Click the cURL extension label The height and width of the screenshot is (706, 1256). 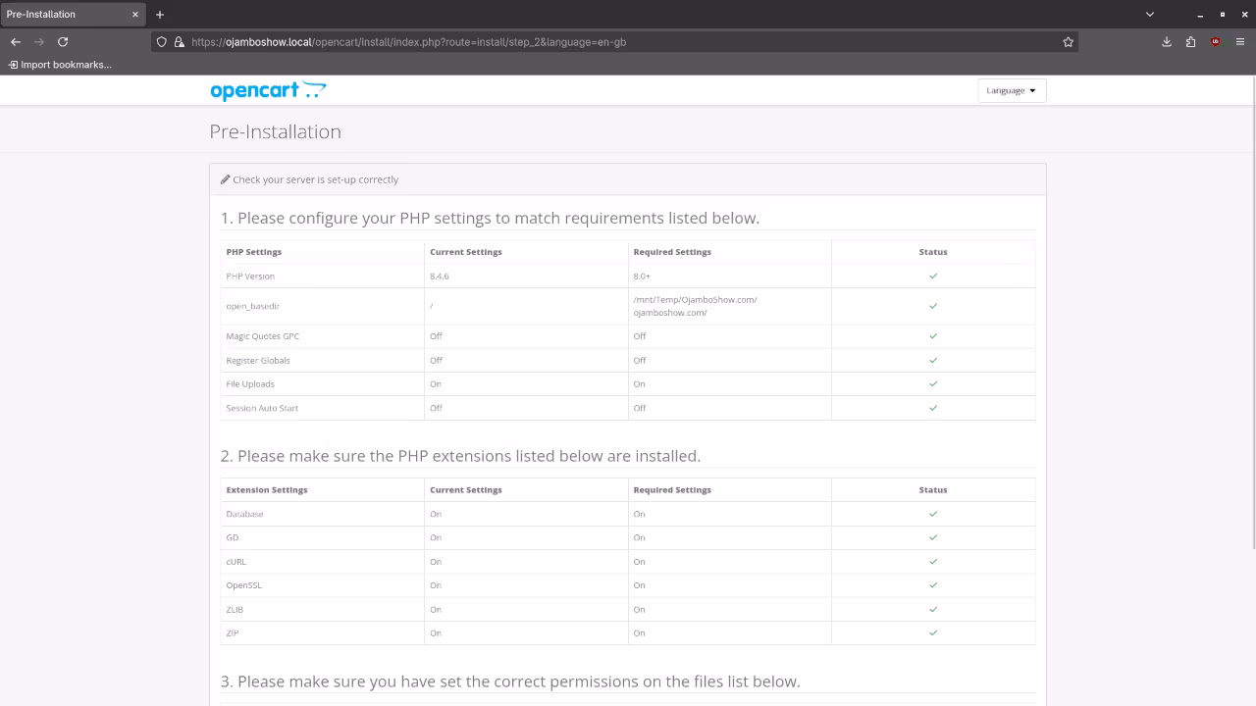click(x=236, y=562)
